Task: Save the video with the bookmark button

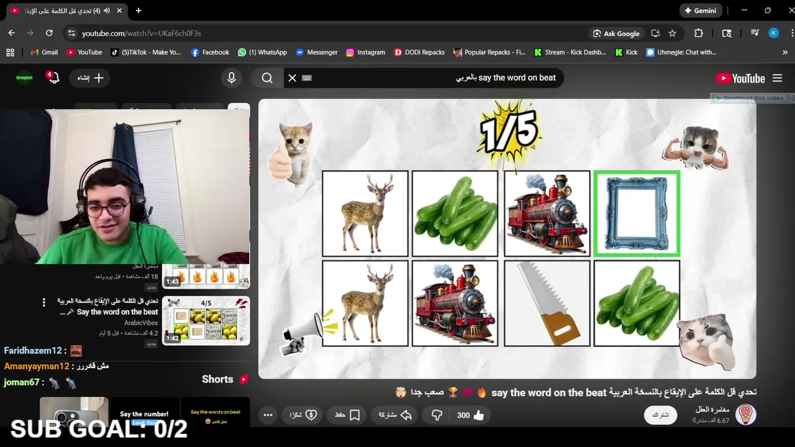Action: click(347, 415)
